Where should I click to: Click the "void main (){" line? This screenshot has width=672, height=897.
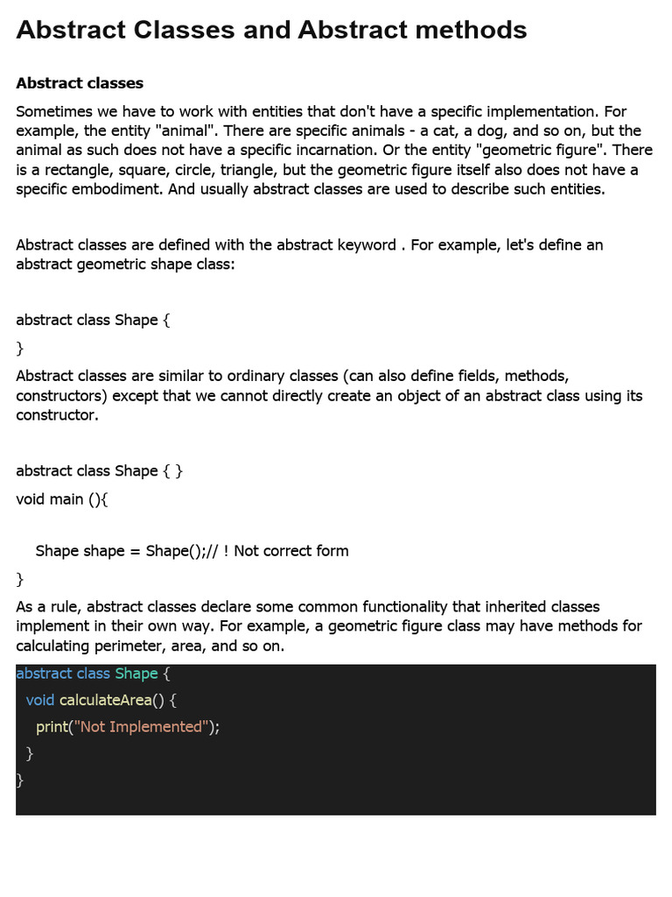(61, 499)
